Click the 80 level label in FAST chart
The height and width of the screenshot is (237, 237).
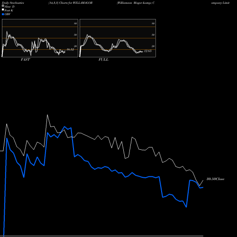75,23
